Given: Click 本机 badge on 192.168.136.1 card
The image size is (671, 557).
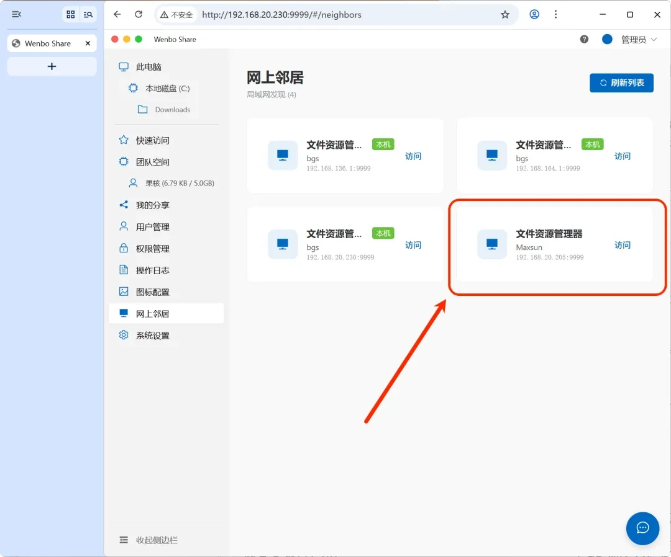Looking at the screenshot, I should coord(383,145).
